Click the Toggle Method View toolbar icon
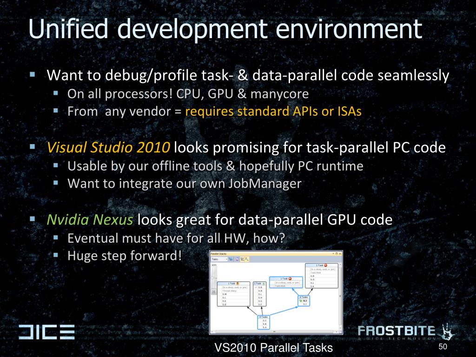Viewport: 476px width, 357px height. point(237,259)
